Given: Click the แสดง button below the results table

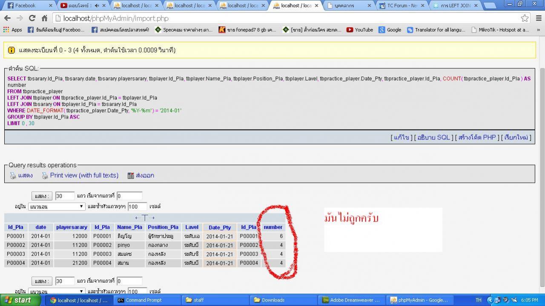Looking at the screenshot, I should tap(42, 281).
